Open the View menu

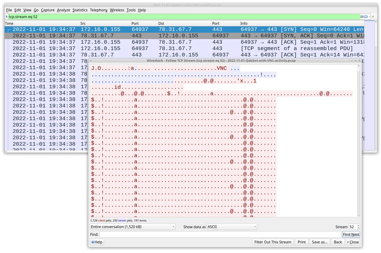coord(27,10)
